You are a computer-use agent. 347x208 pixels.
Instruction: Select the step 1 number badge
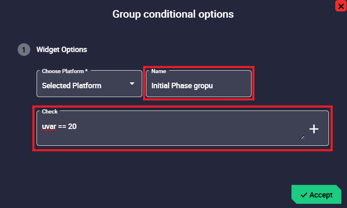coord(24,50)
